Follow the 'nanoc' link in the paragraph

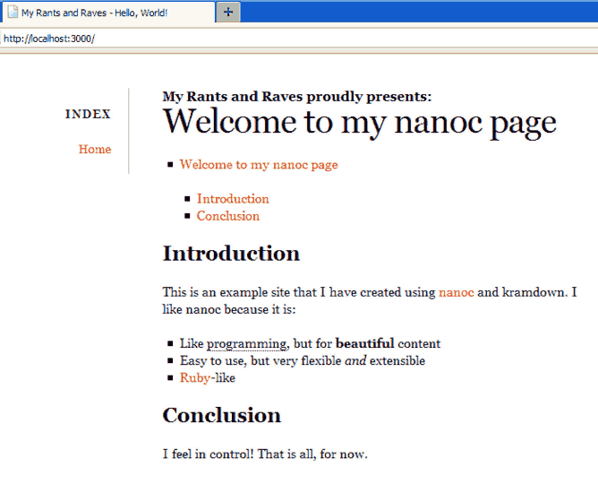456,292
